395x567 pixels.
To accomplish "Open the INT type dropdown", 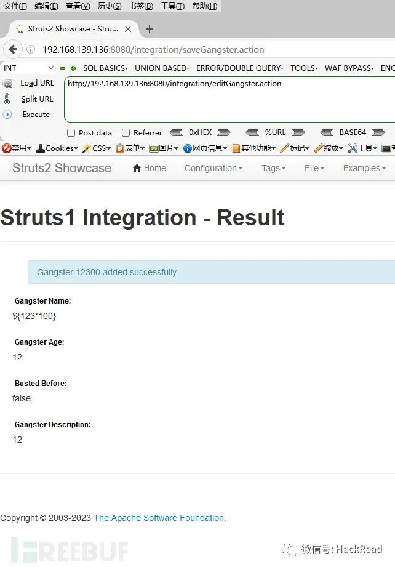I will click(x=28, y=68).
